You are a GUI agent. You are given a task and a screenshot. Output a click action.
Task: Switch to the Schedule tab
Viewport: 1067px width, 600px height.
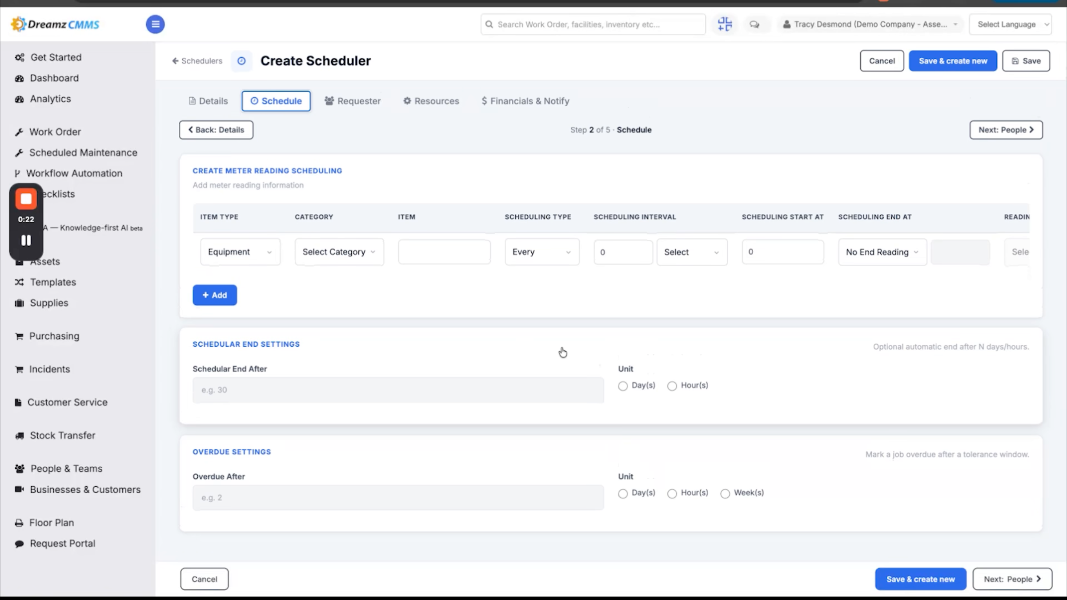coord(276,101)
